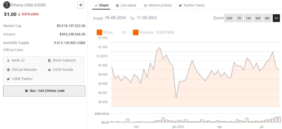Open the USDE Twitter link

pos(43,79)
